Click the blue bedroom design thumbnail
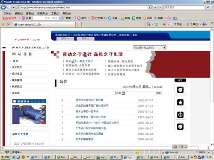Viewport: 214px width, 160px height. coord(29,115)
